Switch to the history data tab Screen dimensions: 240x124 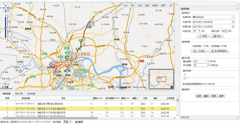pyautogui.click(x=31, y=94)
